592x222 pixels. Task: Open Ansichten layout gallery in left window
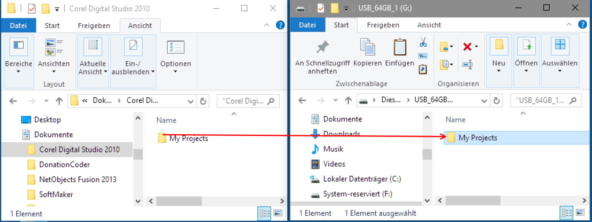(54, 56)
